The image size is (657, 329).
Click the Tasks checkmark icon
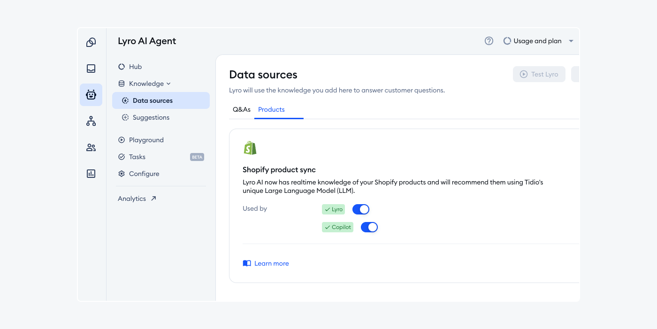122,157
